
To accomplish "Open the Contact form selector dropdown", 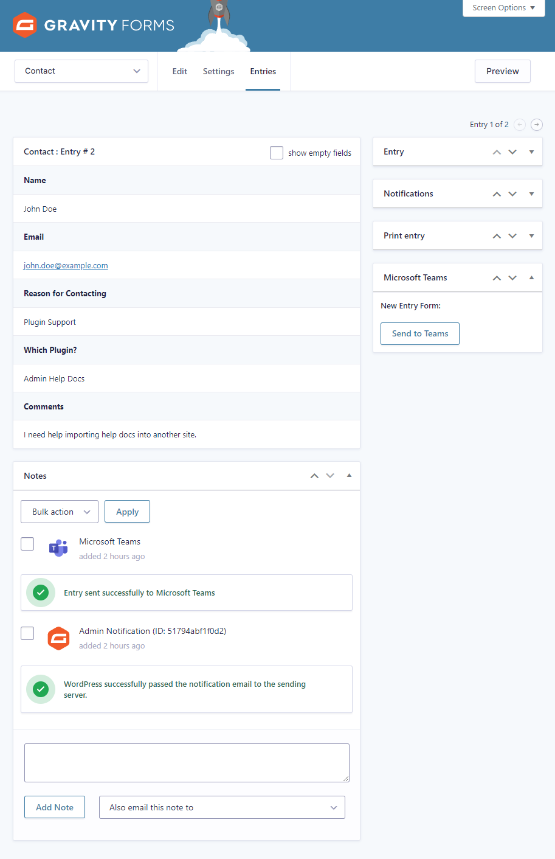I will coord(81,71).
